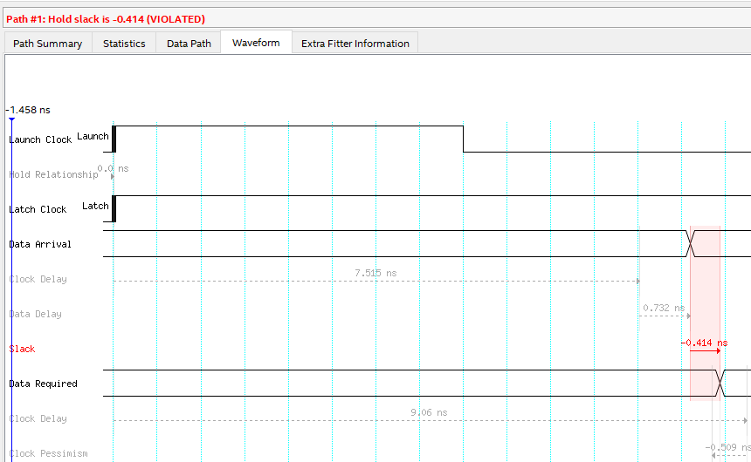
Task: Click the 'Launch Clock' row label
Action: pyautogui.click(x=40, y=139)
